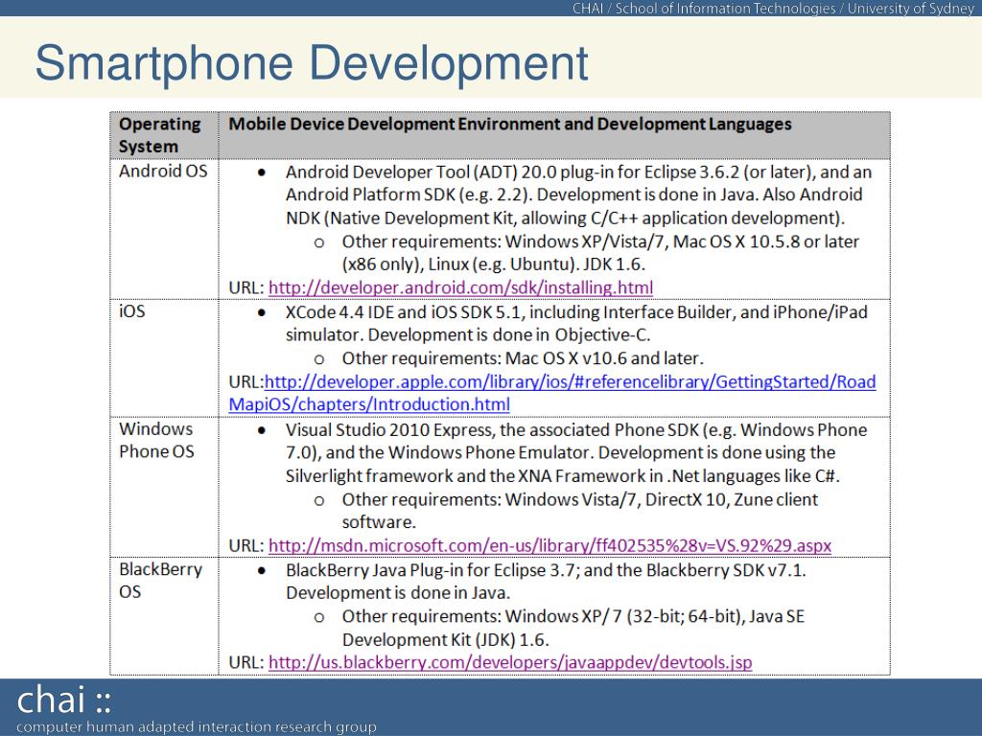
Task: Open the developer.android.com SDK installing link
Action: coord(460,287)
